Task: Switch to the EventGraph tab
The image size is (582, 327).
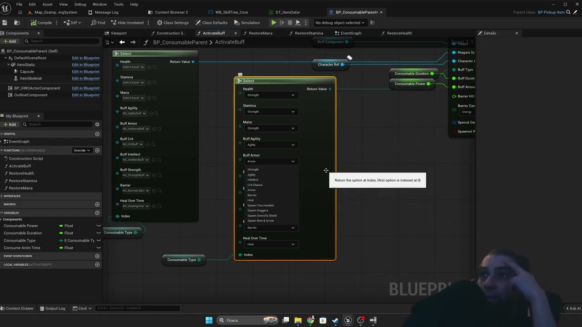Action: [351, 33]
